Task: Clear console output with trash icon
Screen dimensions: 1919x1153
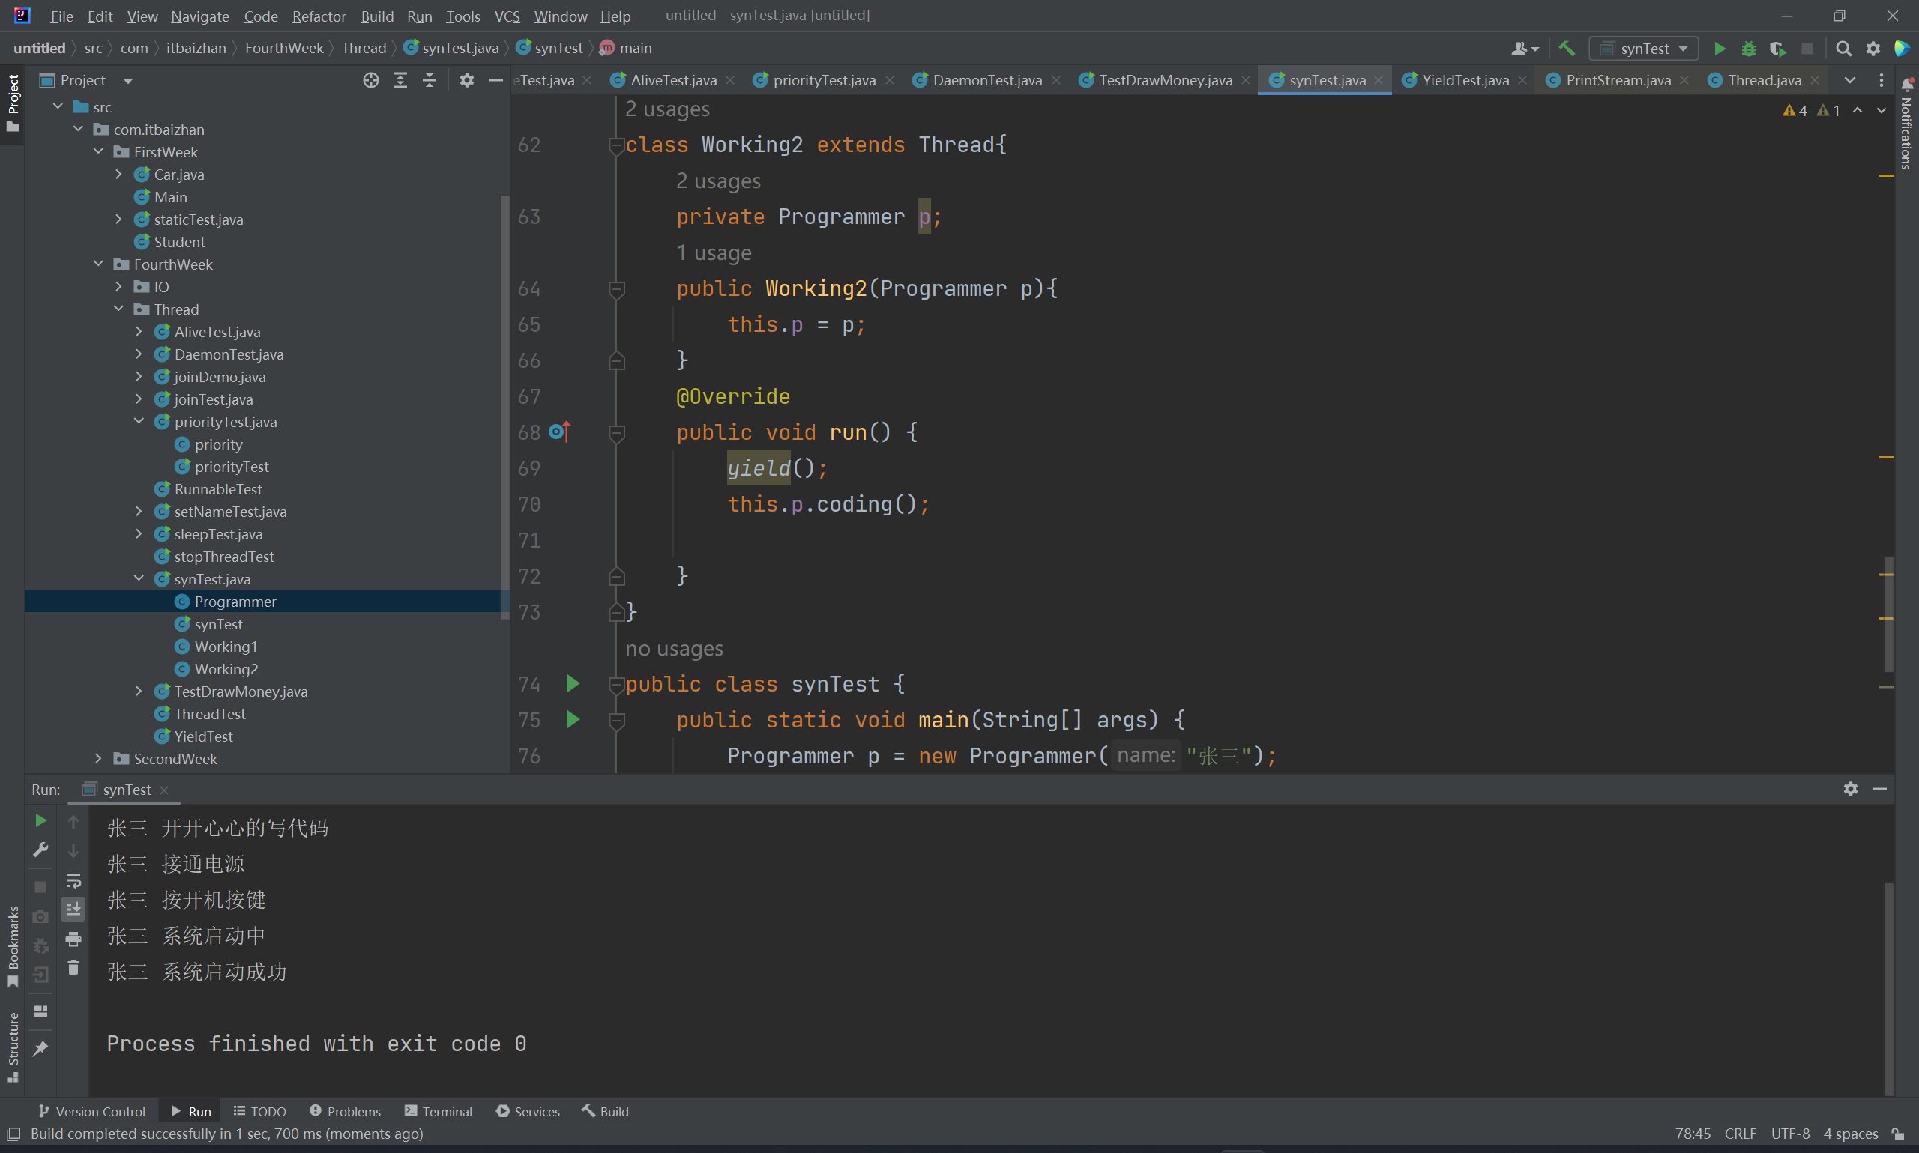Action: click(x=73, y=967)
